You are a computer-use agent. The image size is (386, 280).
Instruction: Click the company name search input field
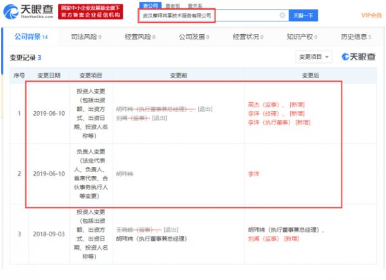click(x=206, y=14)
